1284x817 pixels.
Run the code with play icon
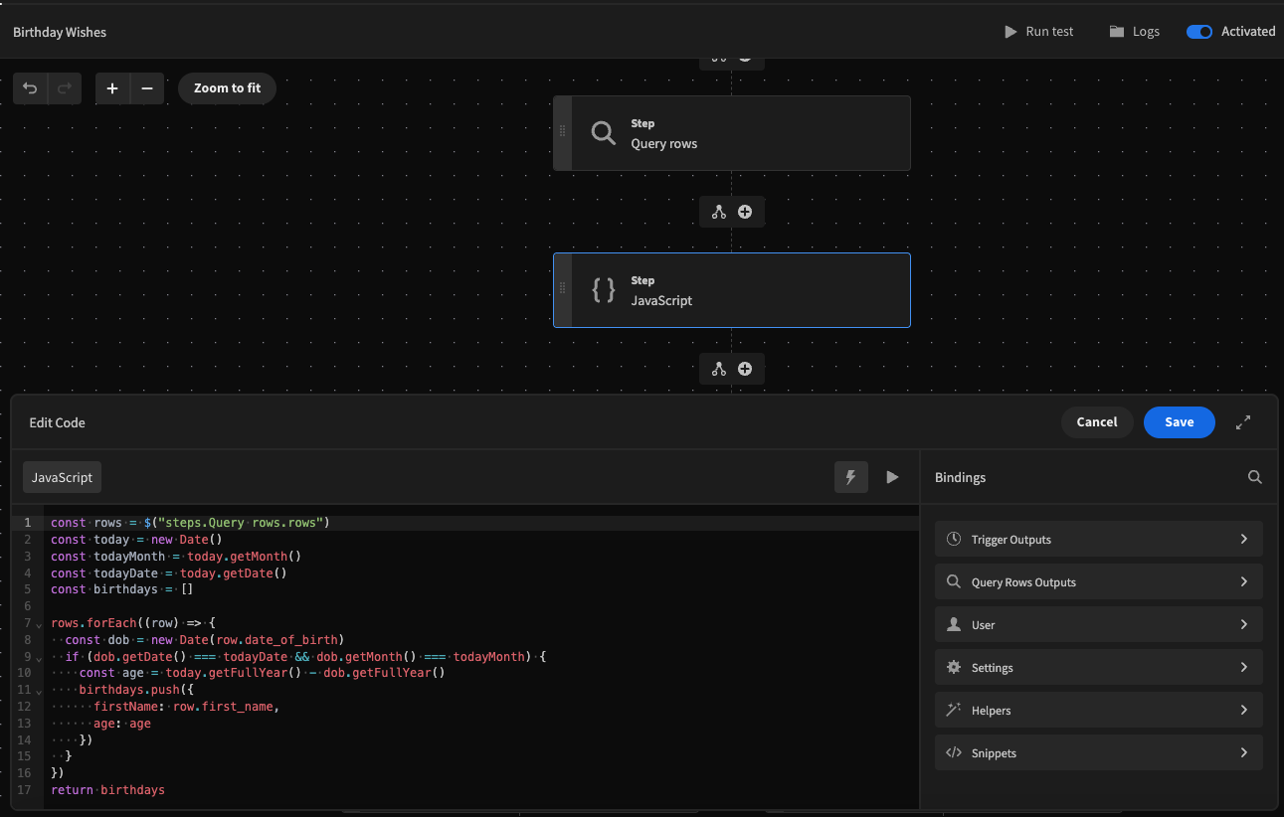click(x=892, y=477)
